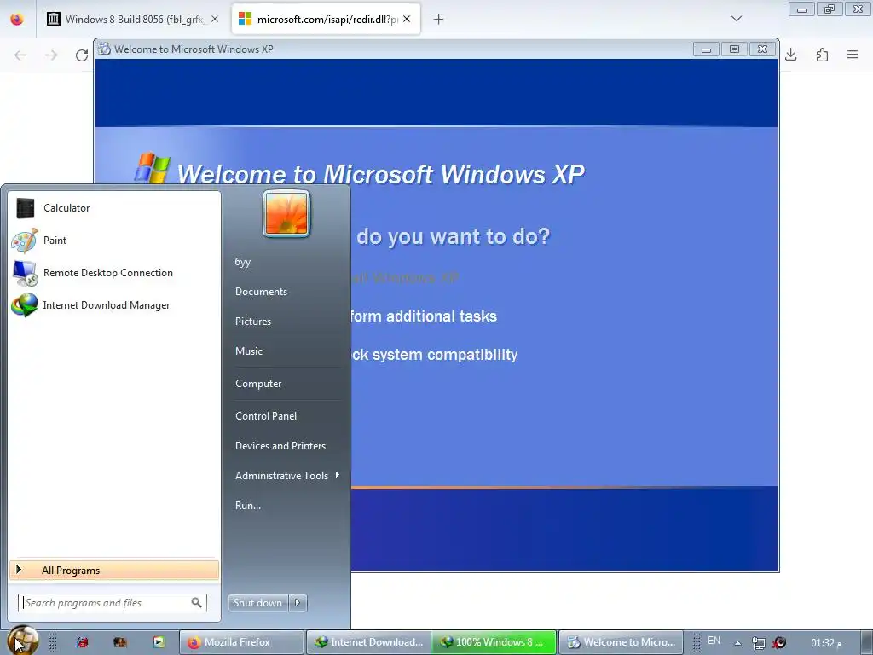Close the microsoft.com tab
873x655 pixels.
click(x=407, y=19)
